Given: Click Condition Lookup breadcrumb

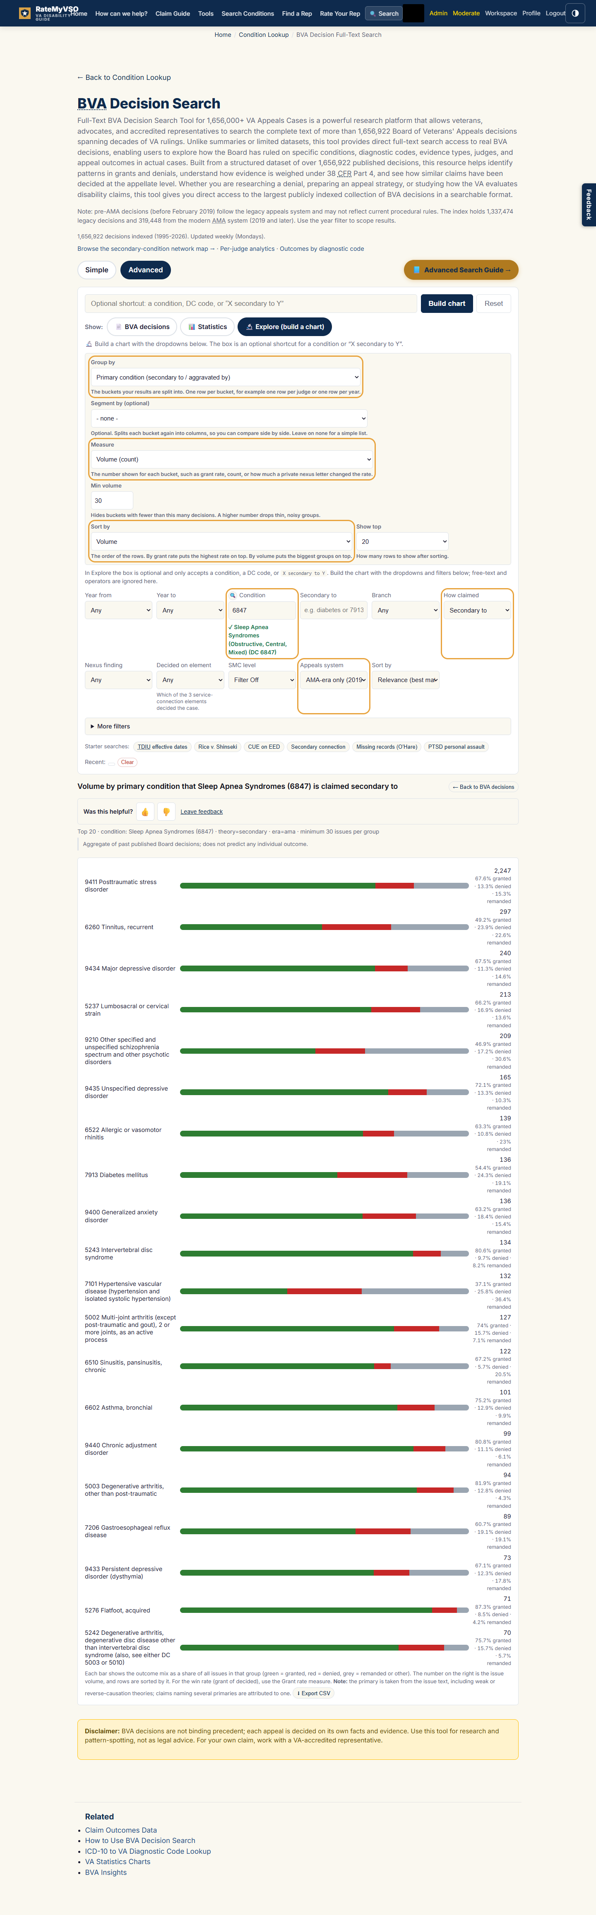Looking at the screenshot, I should coord(264,35).
